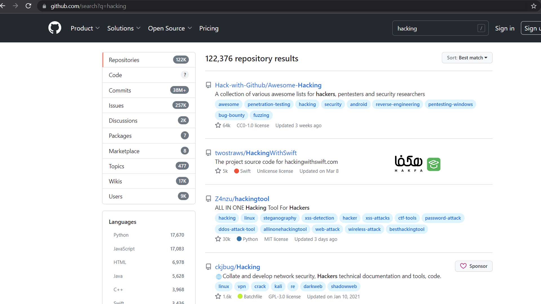Click star icon next to 1.6k

tap(218, 296)
